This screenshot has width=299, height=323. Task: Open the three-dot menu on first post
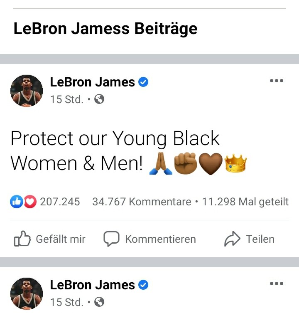click(276, 81)
